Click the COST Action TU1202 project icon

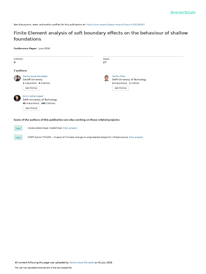[x=18, y=137]
